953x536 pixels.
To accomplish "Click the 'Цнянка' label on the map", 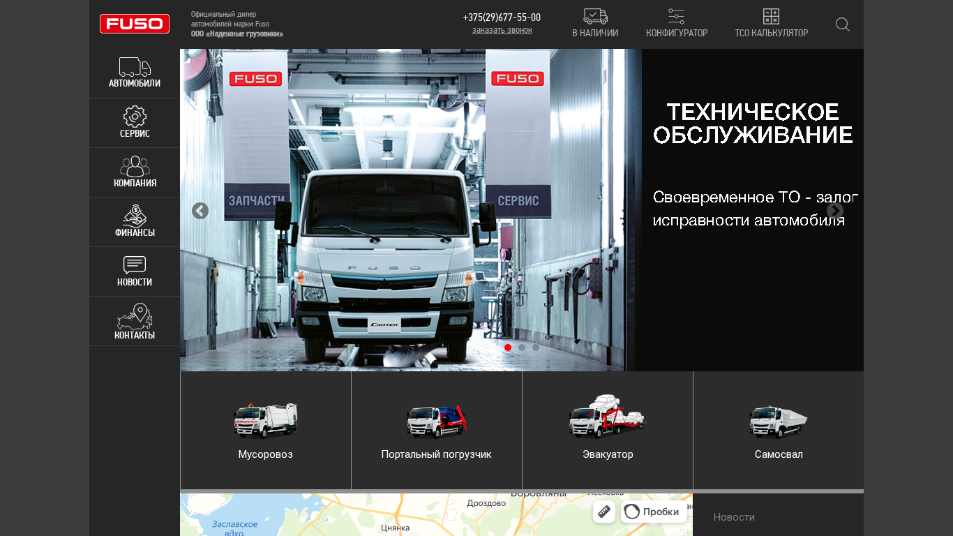I will (x=396, y=528).
